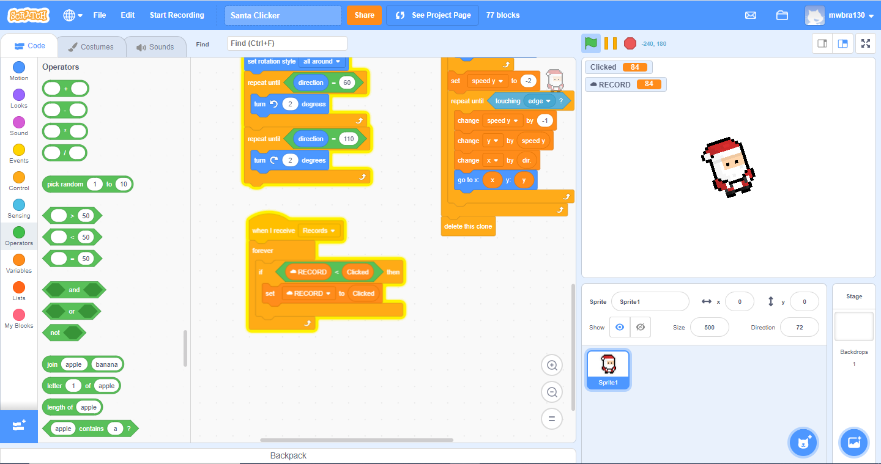881x464 pixels.
Task: Click the Find (Ctrl+F) search field
Action: point(287,43)
